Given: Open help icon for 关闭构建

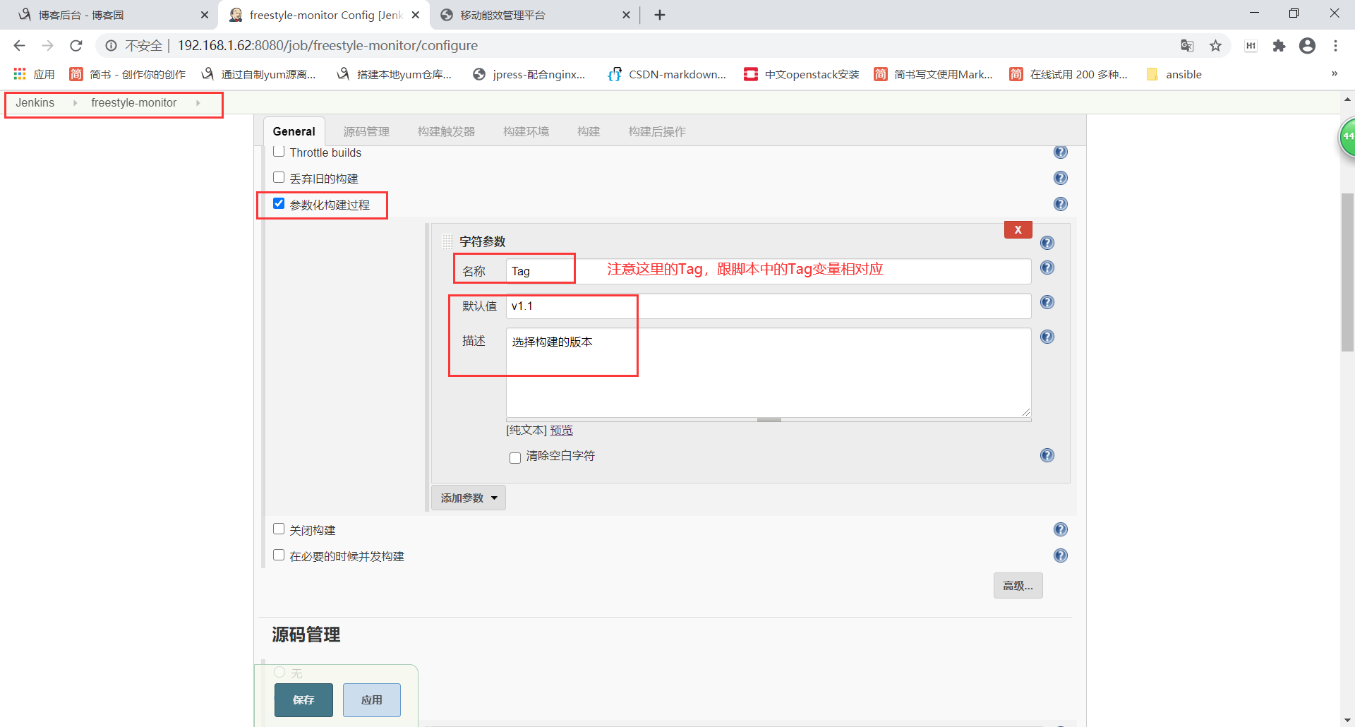Looking at the screenshot, I should pyautogui.click(x=1060, y=529).
